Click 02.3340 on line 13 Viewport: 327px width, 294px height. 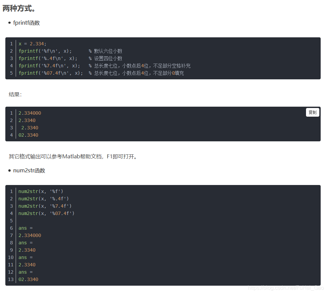coord(28,279)
